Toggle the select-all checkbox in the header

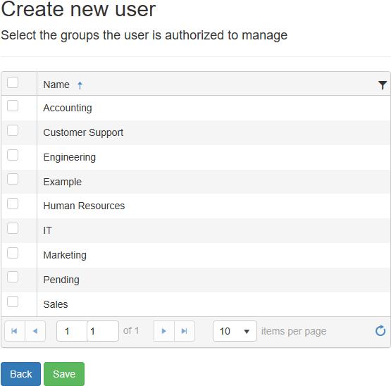[13, 82]
